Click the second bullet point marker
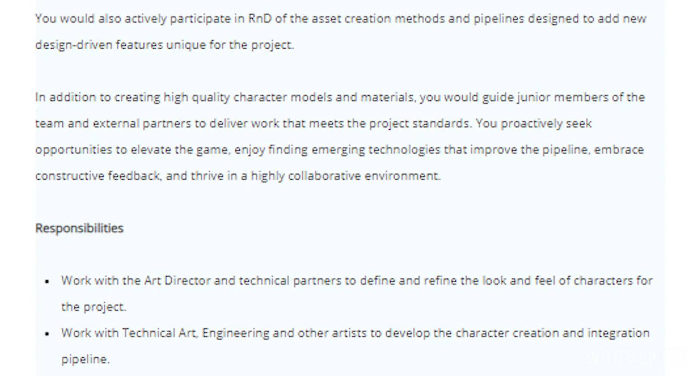The width and height of the screenshot is (695, 376). 47,334
